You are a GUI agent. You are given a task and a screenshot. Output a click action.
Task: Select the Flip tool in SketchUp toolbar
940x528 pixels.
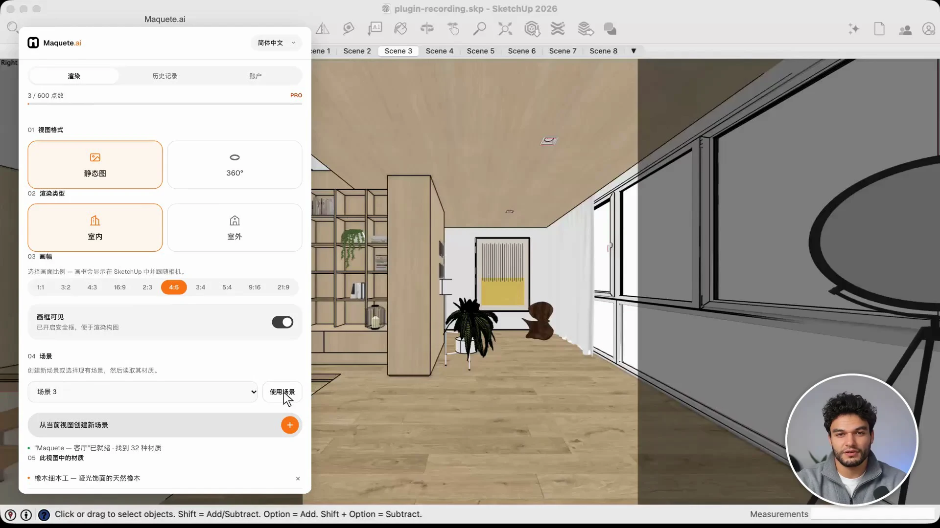pos(322,29)
